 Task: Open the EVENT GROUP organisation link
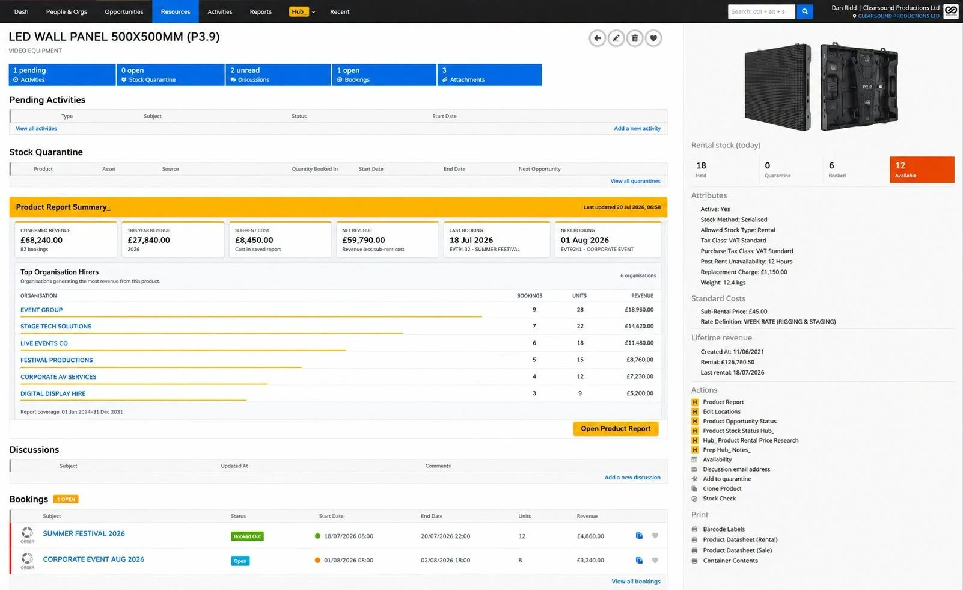pyautogui.click(x=41, y=310)
